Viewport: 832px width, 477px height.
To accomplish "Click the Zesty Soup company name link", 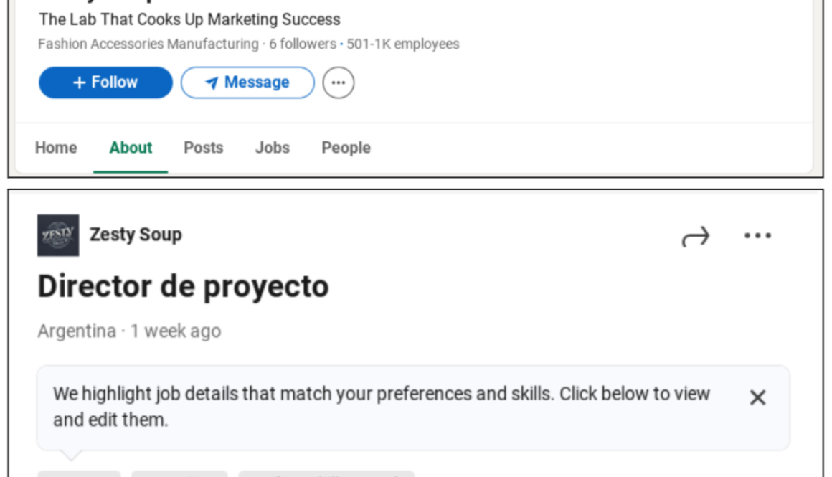I will [x=136, y=235].
